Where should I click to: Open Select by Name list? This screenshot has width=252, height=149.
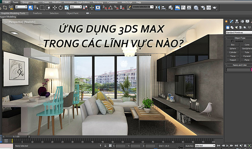point(36,7)
